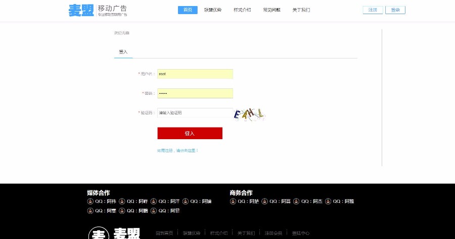The height and width of the screenshot is (239, 455).
Task: Select the 登入 tab above the form
Action: (x=123, y=52)
